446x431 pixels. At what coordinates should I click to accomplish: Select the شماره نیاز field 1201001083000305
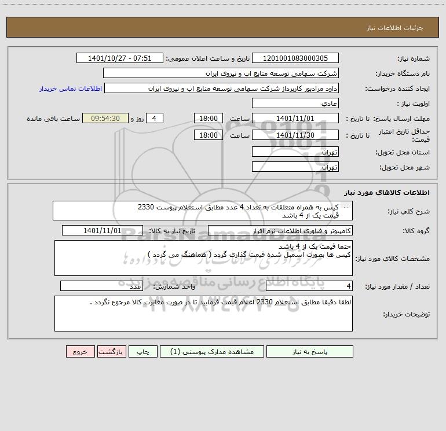pyautogui.click(x=295, y=58)
